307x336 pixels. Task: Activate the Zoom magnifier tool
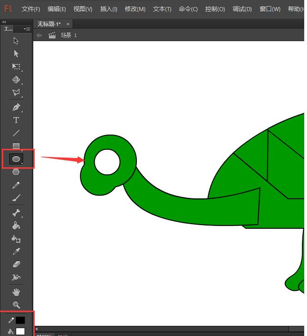click(x=16, y=305)
